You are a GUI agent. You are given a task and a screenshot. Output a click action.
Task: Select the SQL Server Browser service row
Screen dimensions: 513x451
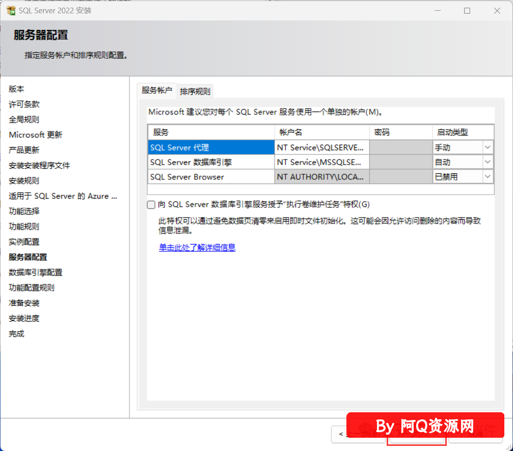[x=211, y=177]
